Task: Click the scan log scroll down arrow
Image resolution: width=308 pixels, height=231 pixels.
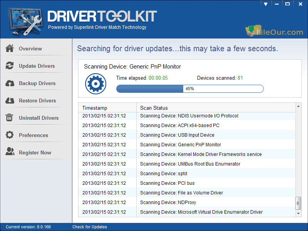Action: point(298,213)
